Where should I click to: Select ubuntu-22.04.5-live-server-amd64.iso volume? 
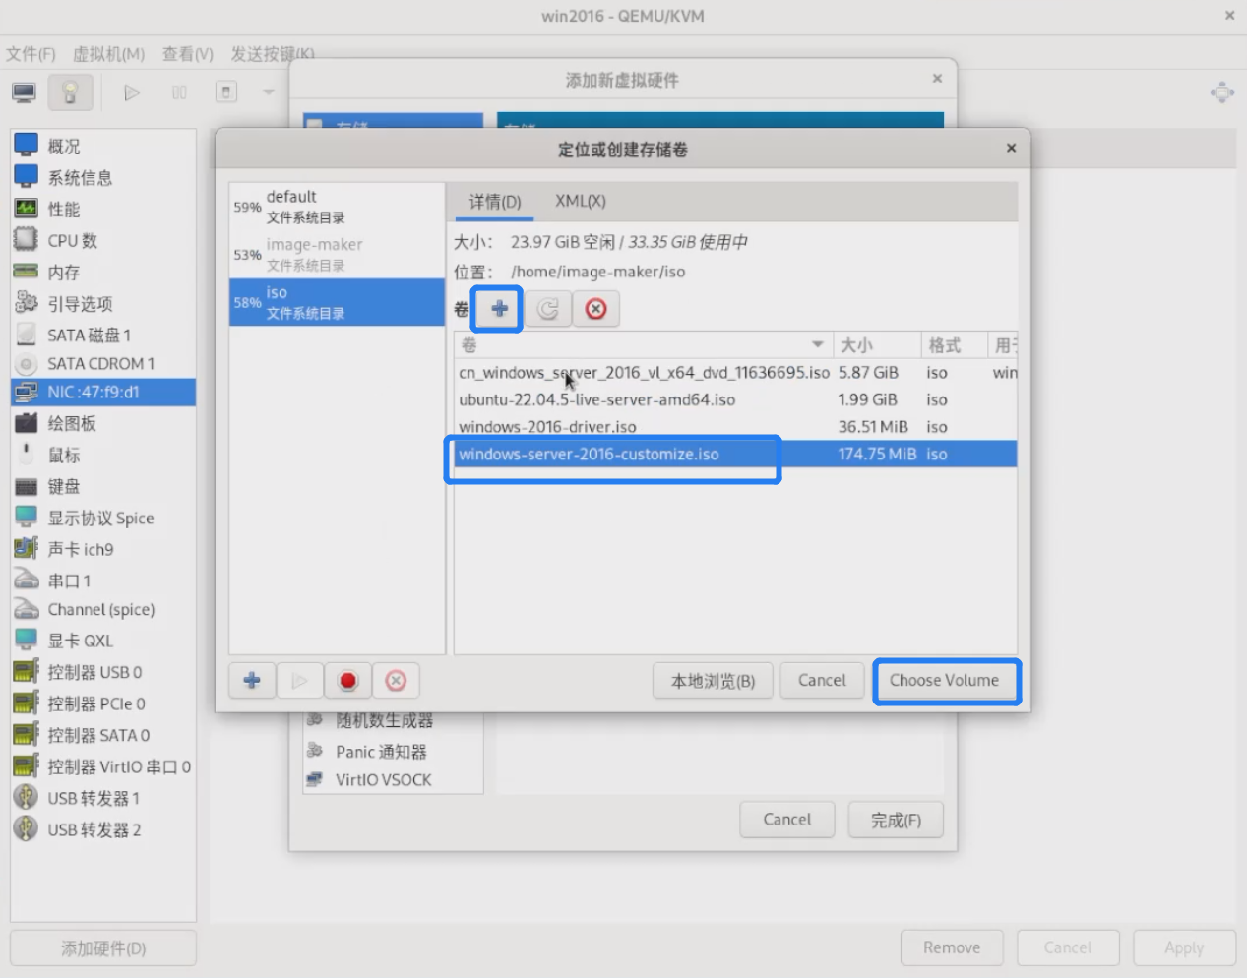coord(596,399)
